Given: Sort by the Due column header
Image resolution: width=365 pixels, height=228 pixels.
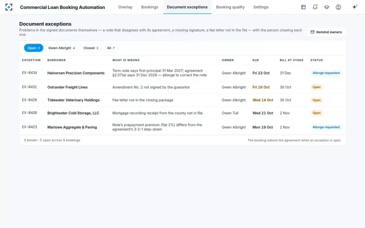Looking at the screenshot, I should (x=256, y=60).
